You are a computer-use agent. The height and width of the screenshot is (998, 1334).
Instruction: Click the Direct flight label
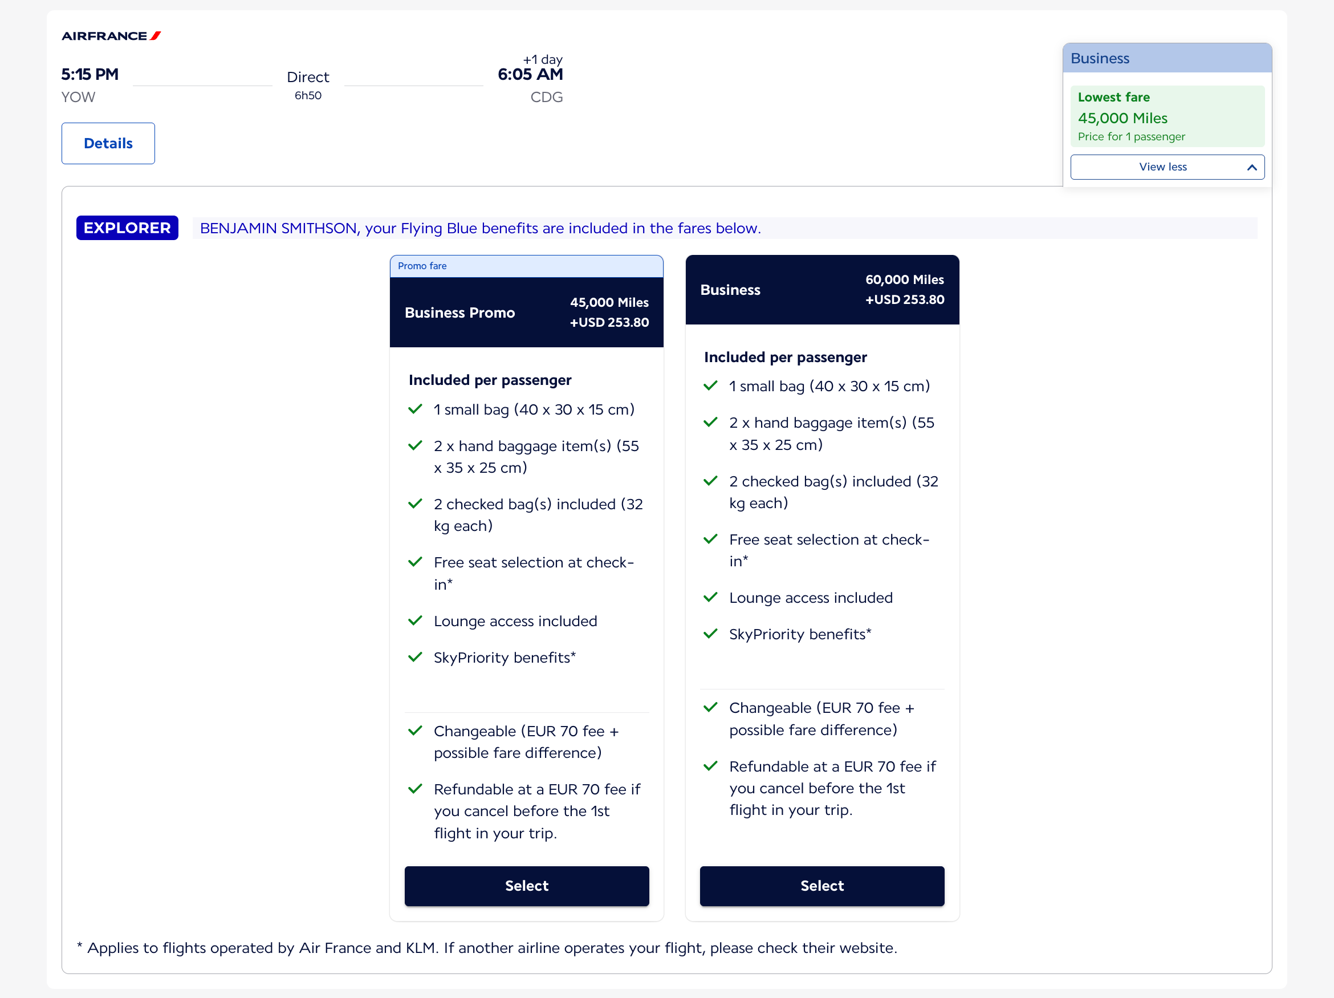(x=308, y=77)
